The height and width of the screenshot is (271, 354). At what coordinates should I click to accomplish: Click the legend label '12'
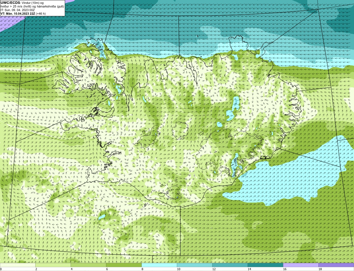[214, 269]
